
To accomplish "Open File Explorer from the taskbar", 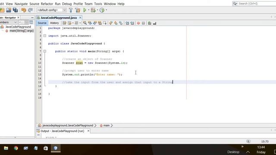I will pos(6,148).
